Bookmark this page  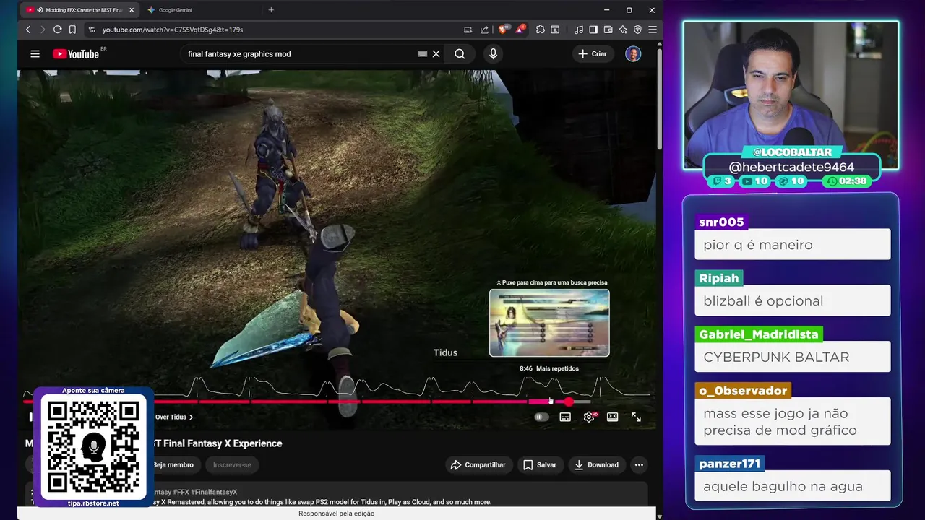[x=72, y=30]
